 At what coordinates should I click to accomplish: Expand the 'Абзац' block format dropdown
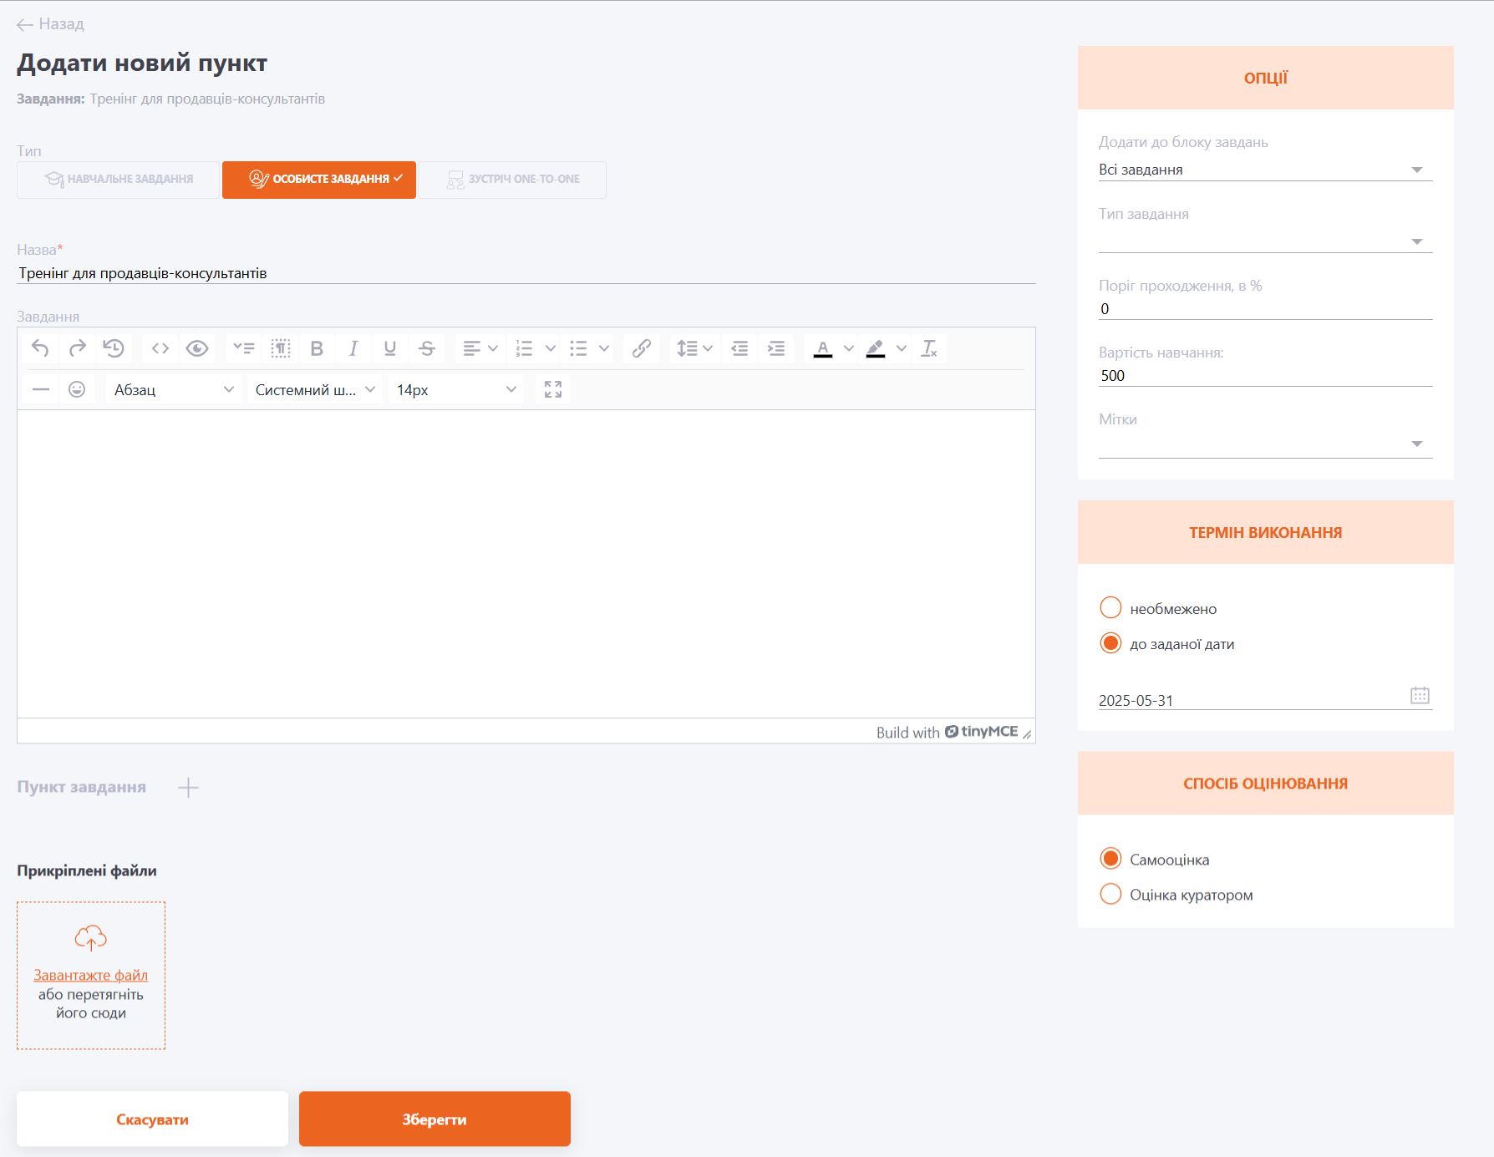pos(173,390)
